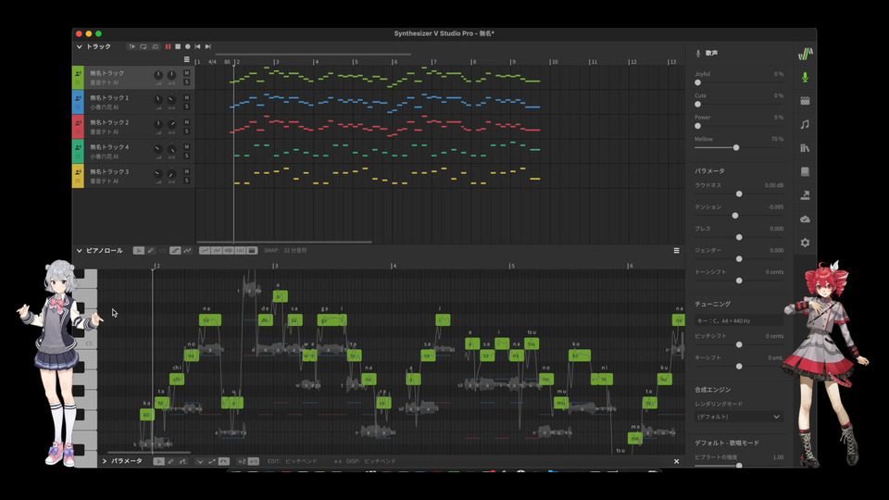Select the step line tool in piano roll
This screenshot has width=889, height=500.
coord(175,251)
